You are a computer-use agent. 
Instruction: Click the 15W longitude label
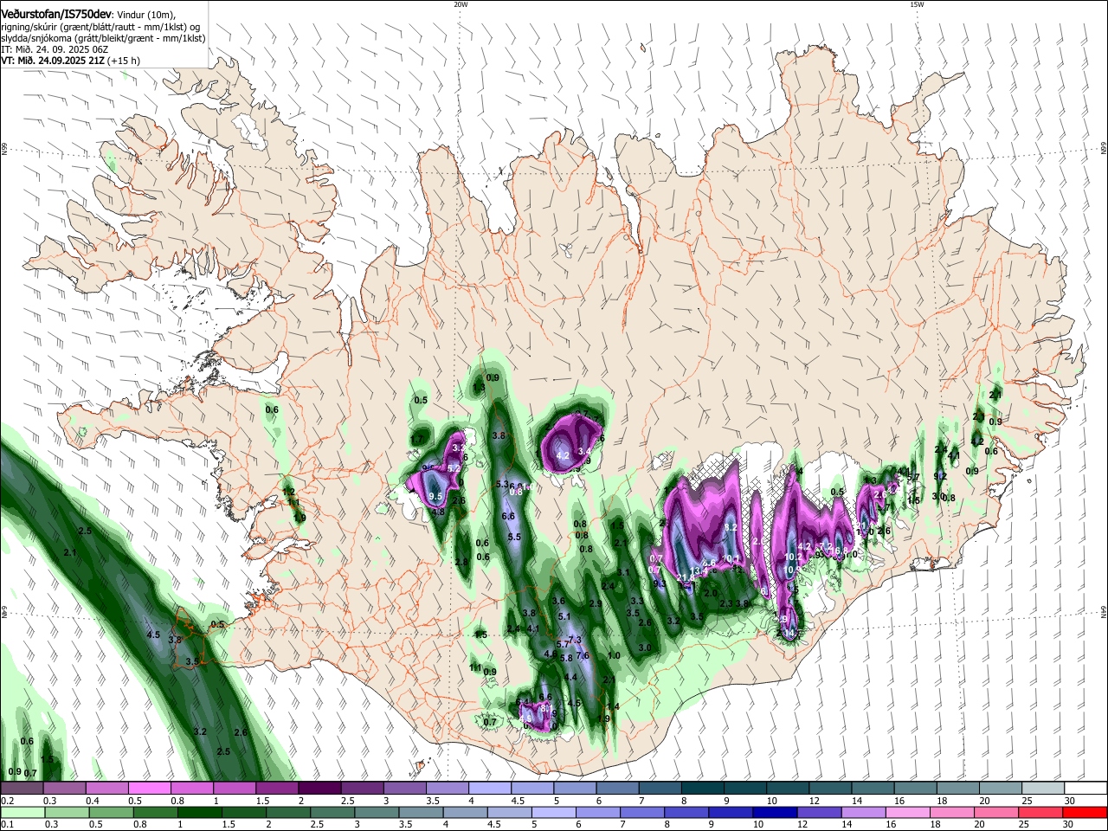(917, 4)
